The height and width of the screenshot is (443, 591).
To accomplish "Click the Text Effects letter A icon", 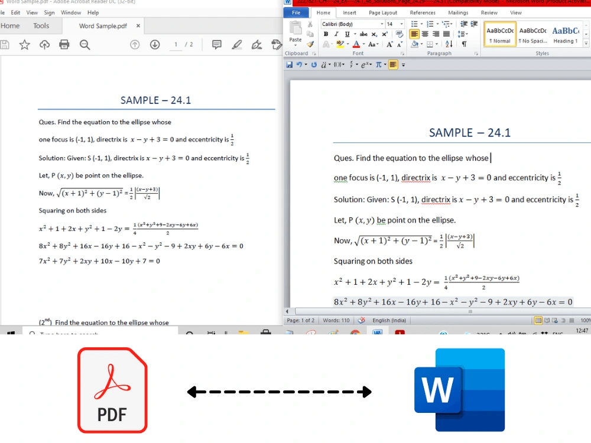I will [x=326, y=44].
